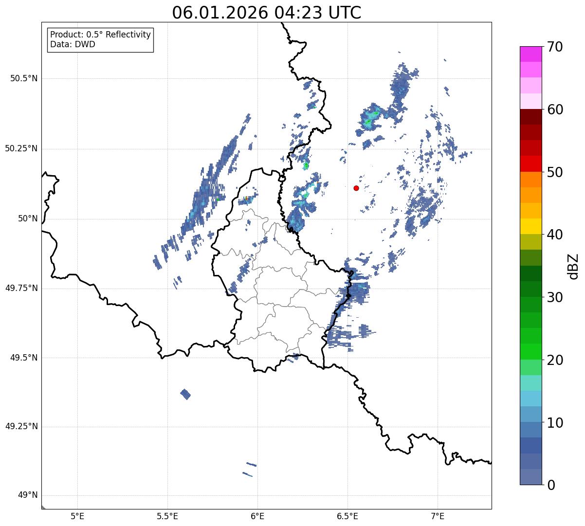Click the 50°N latitude label
Screen dimensions: 585x526
[x=28, y=218]
